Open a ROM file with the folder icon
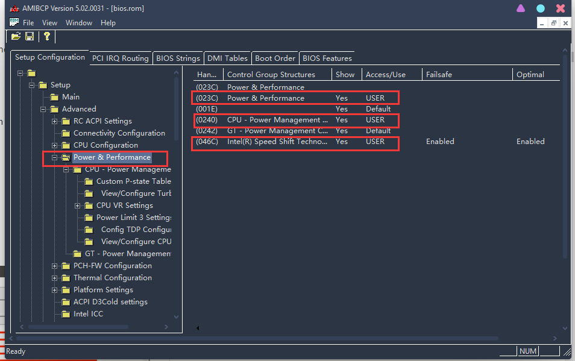 coord(16,36)
